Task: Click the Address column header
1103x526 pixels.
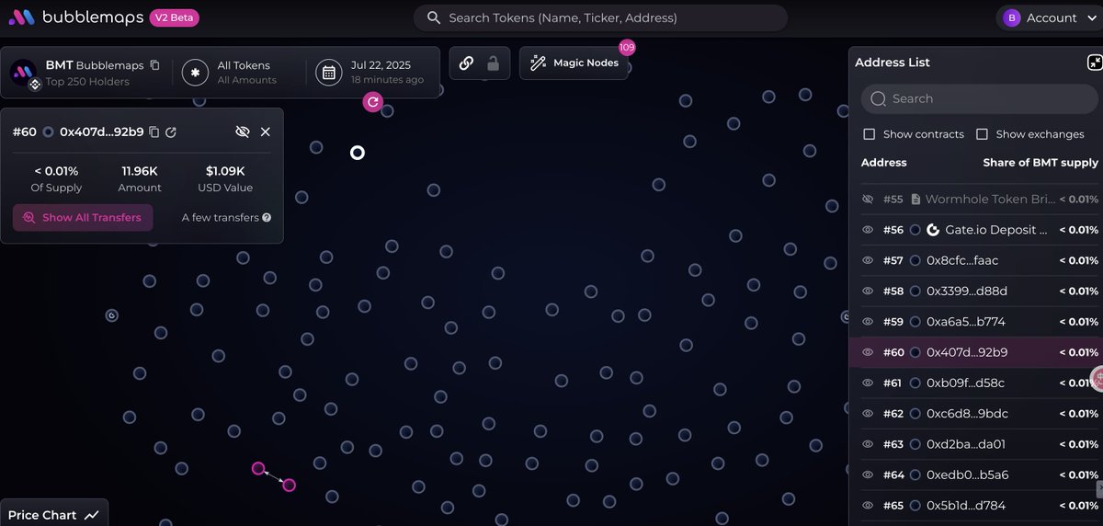Action: [884, 163]
